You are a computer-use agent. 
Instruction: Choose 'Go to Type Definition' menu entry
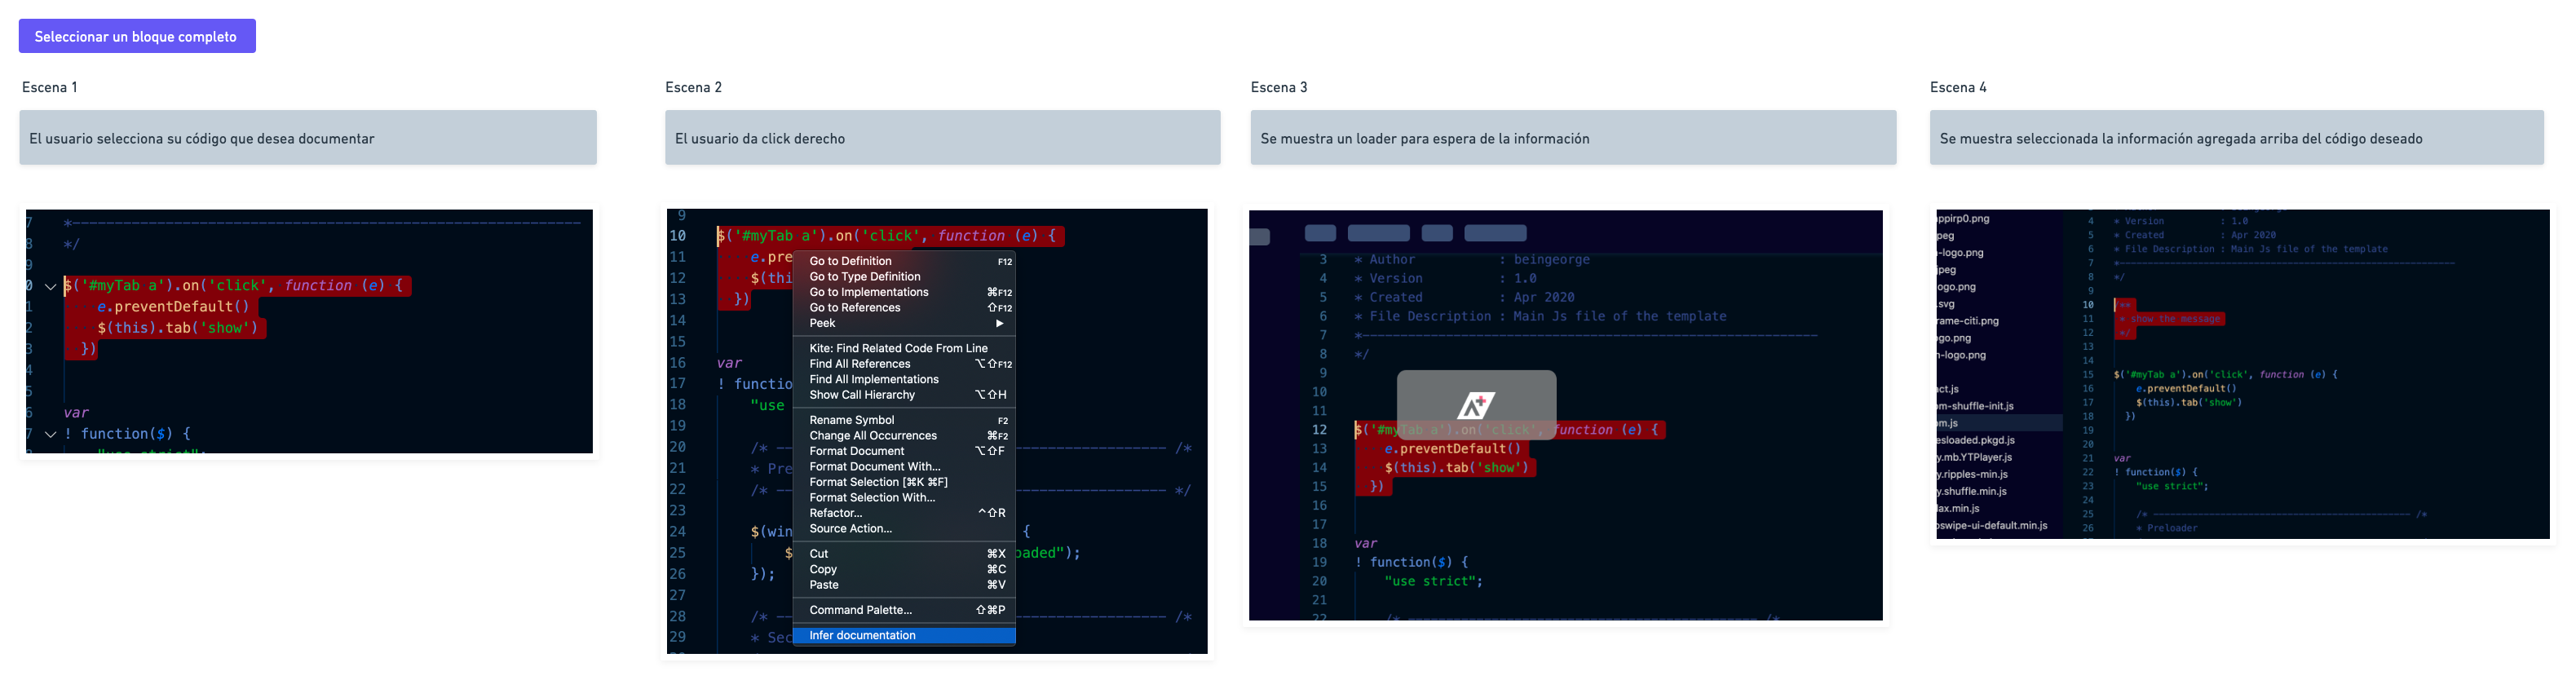[904, 277]
